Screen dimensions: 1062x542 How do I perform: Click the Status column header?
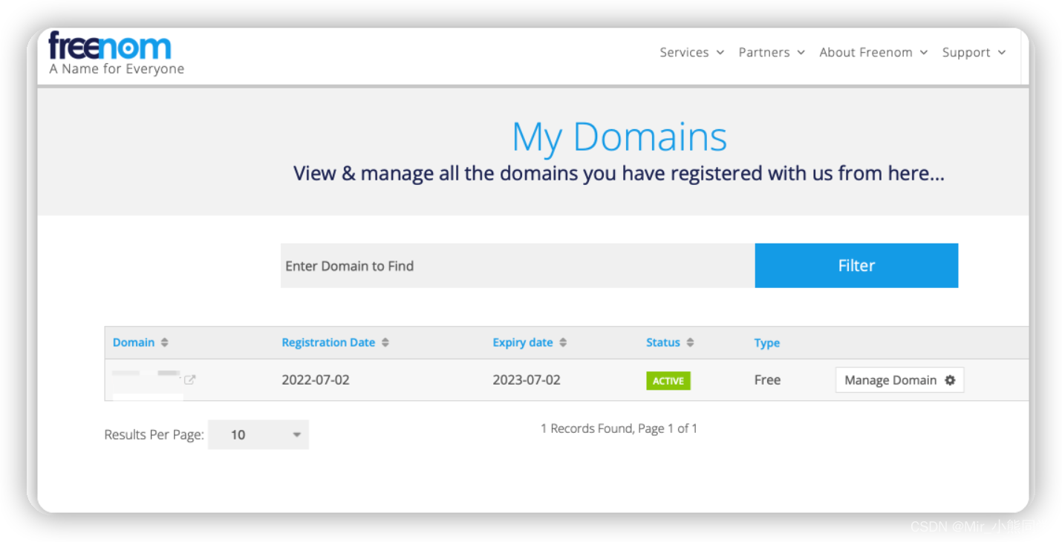[663, 342]
